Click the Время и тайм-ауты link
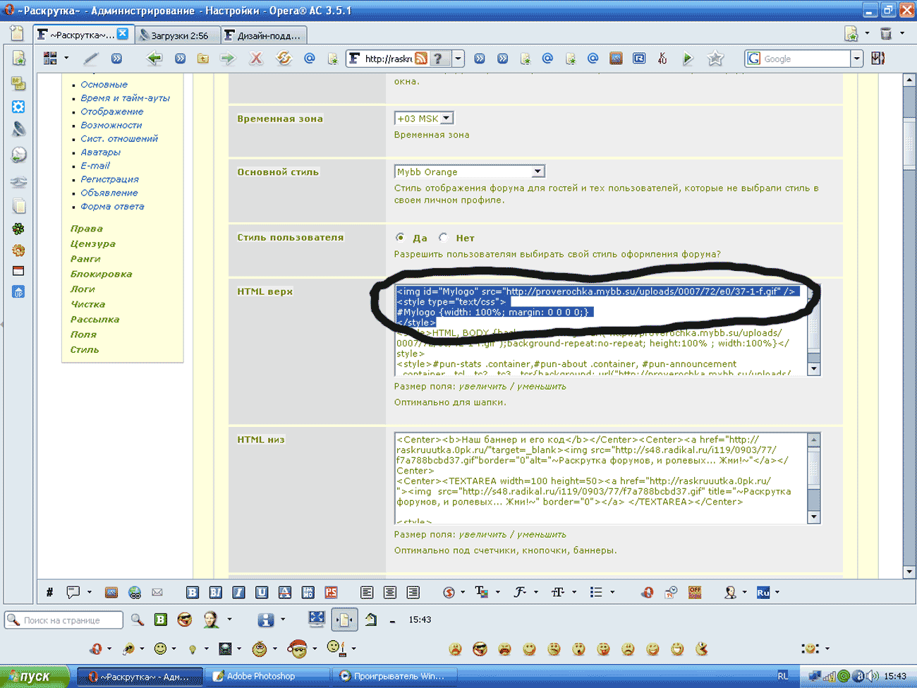917x688 pixels. tap(125, 98)
